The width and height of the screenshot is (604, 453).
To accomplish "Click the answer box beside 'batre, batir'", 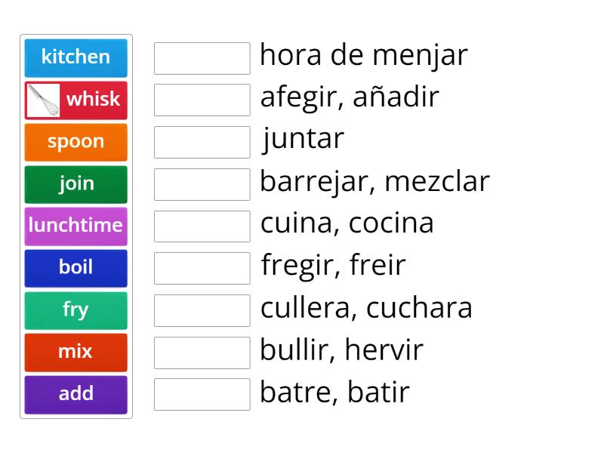I will [x=201, y=394].
